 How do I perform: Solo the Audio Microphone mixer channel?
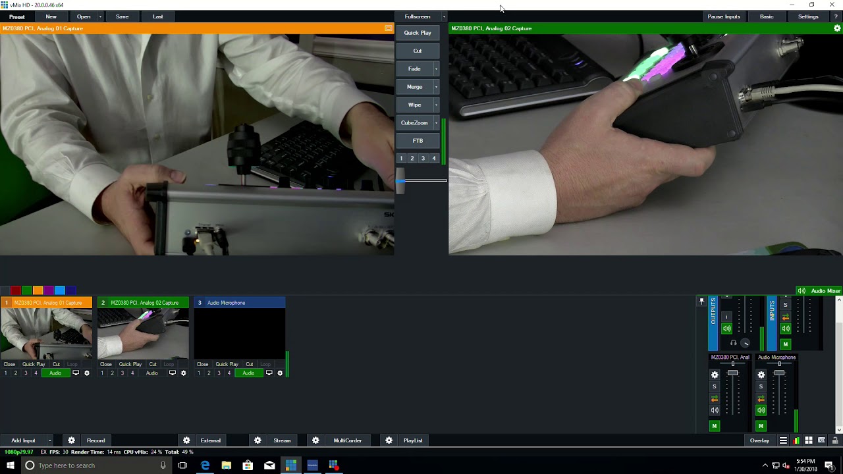761,386
